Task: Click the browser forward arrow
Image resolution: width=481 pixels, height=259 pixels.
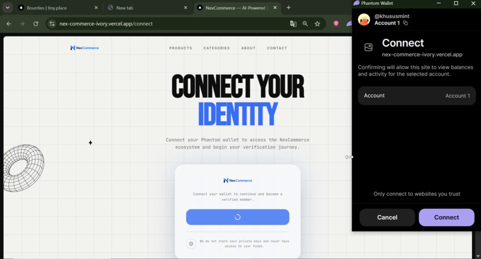Action: pos(22,24)
